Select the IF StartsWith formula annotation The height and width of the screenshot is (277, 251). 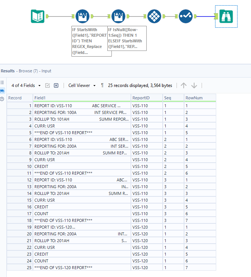(89, 41)
